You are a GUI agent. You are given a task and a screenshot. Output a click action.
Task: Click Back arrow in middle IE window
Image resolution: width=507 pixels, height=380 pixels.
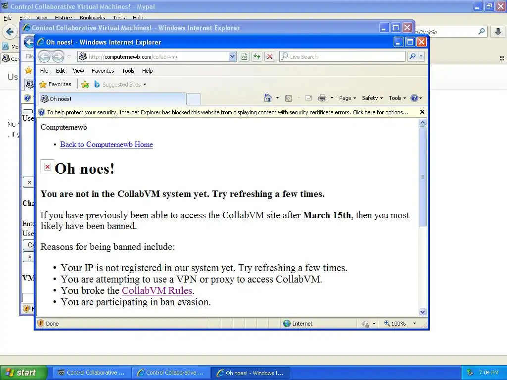coord(29,42)
